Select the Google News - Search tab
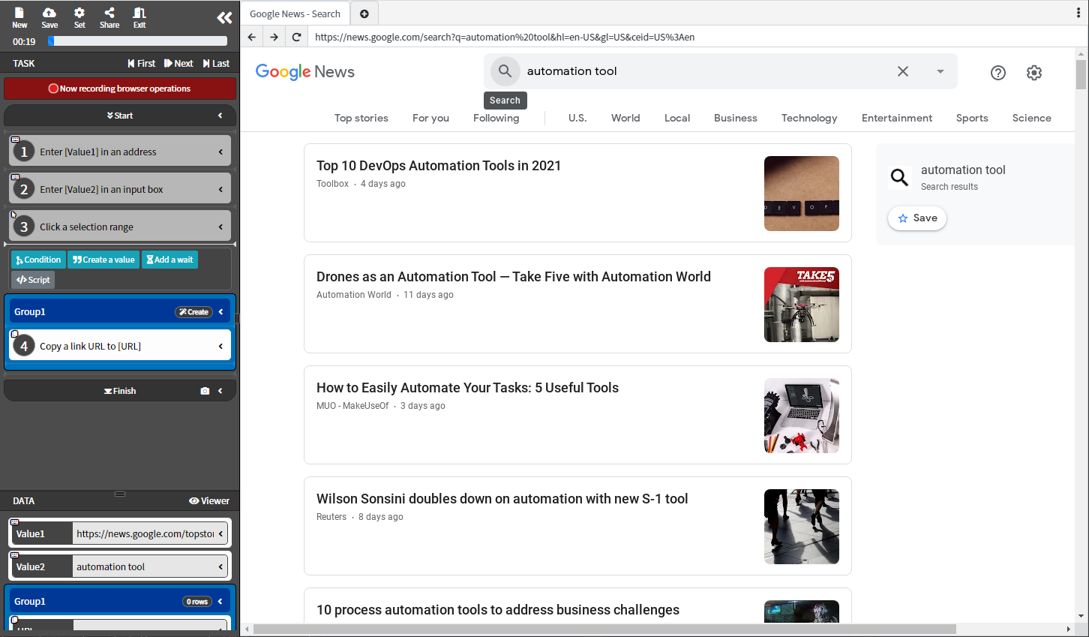Image resolution: width=1089 pixels, height=637 pixels. (295, 14)
